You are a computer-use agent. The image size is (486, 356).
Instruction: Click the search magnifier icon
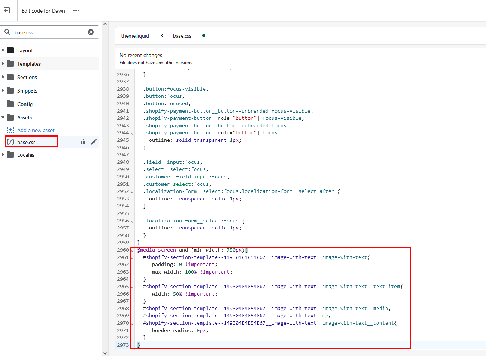pyautogui.click(x=7, y=32)
